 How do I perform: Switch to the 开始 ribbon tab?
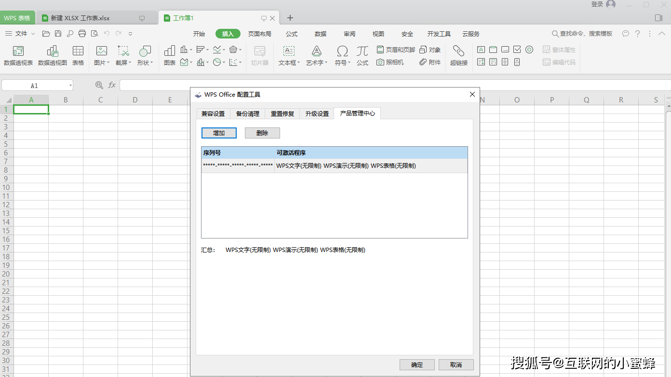click(199, 34)
